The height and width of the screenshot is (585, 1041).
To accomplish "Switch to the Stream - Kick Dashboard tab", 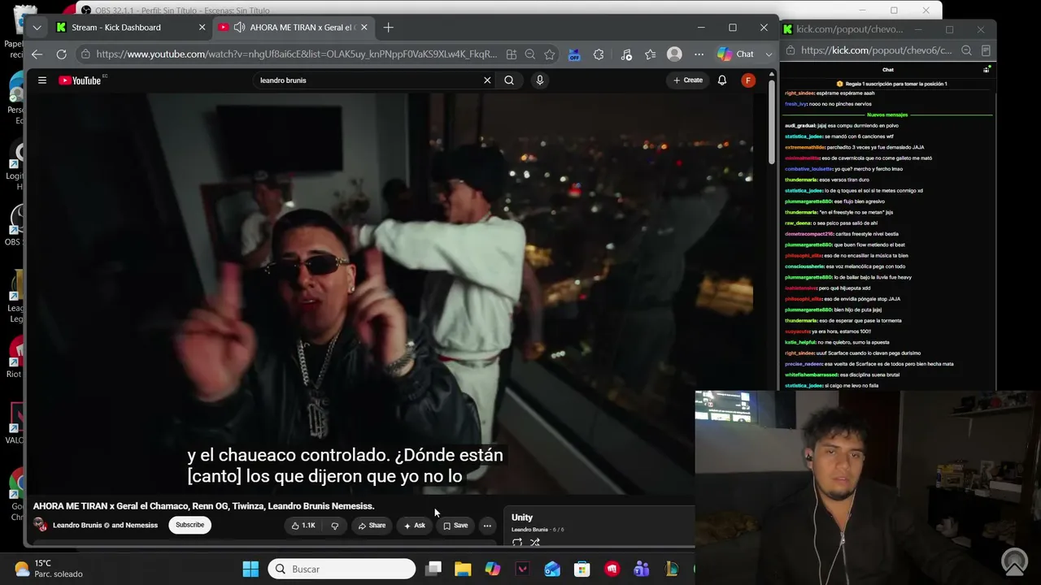I will coord(131,28).
